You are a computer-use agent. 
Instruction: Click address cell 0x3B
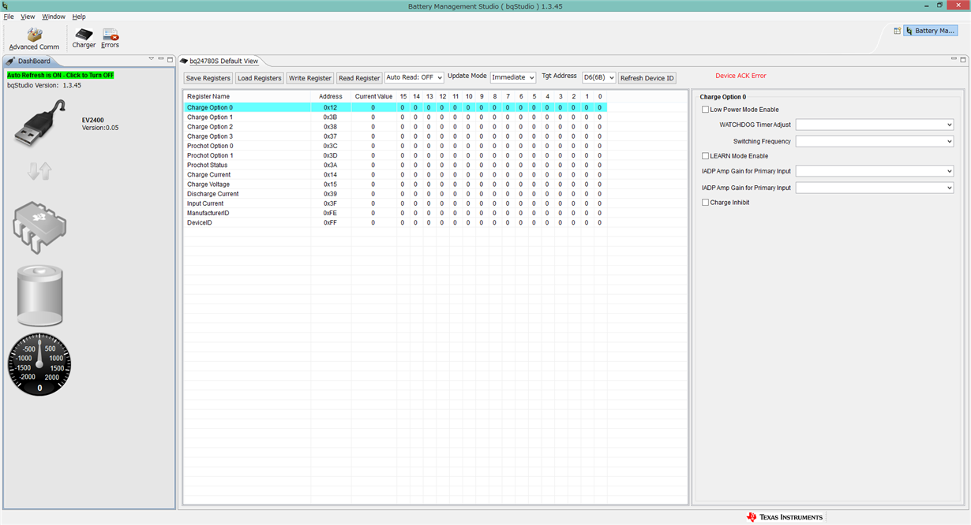pos(330,117)
